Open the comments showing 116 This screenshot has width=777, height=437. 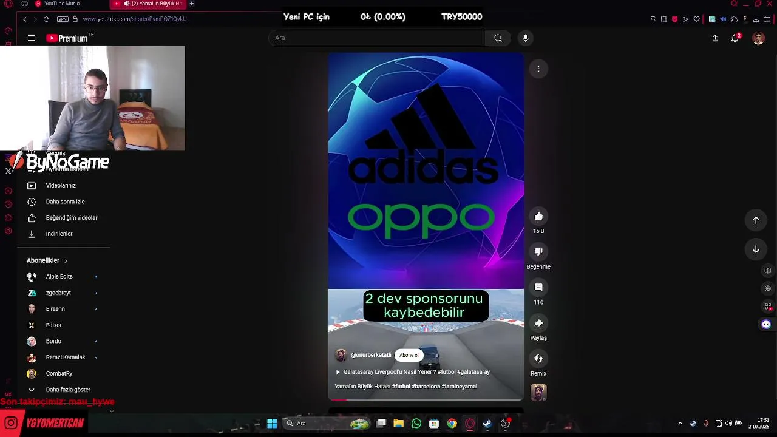pyautogui.click(x=538, y=287)
